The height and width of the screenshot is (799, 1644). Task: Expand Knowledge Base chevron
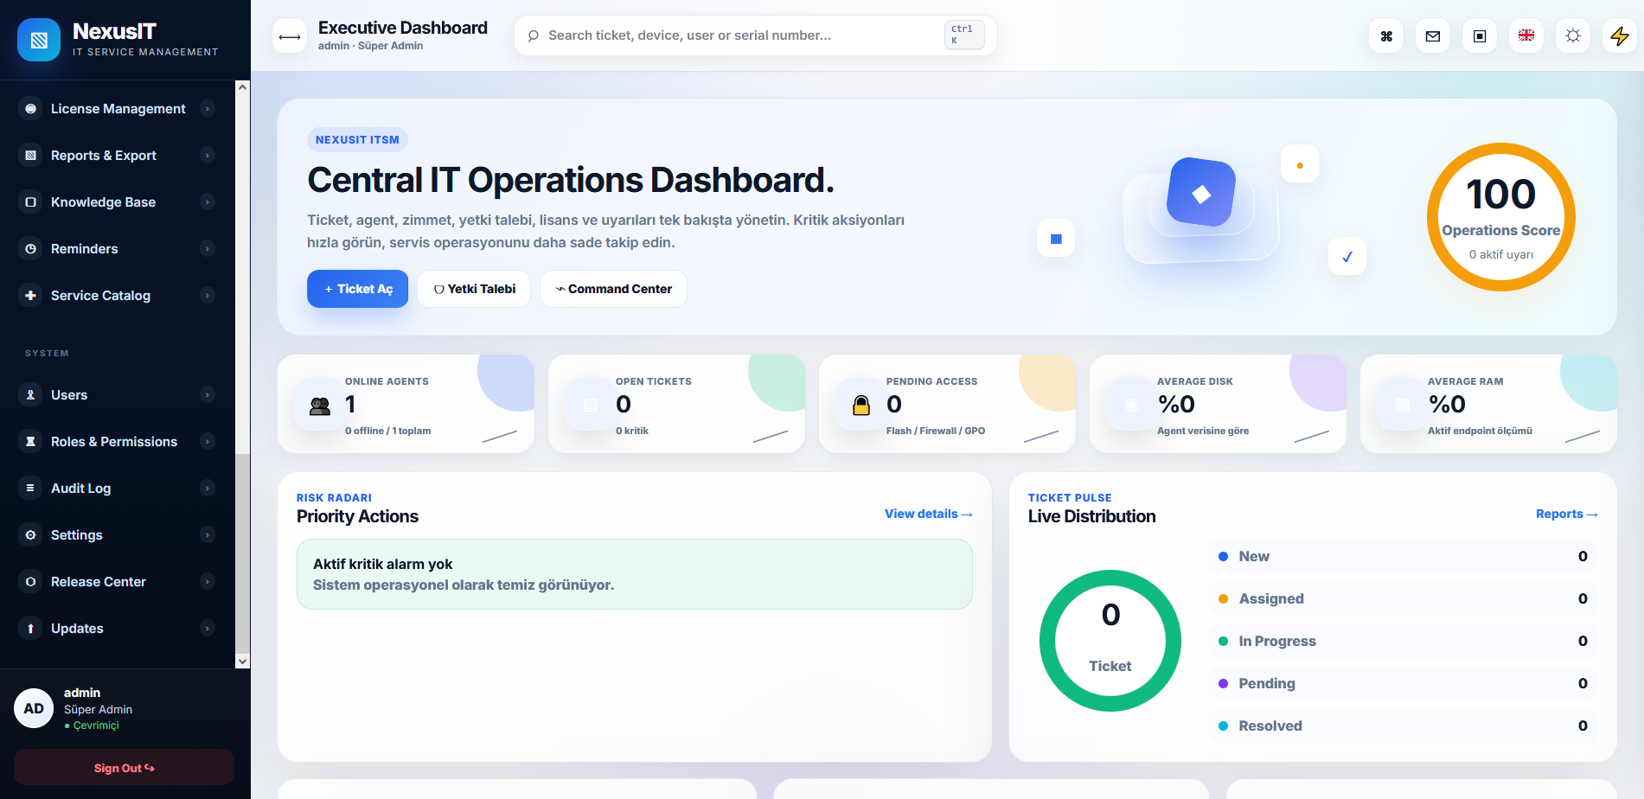pyautogui.click(x=208, y=202)
